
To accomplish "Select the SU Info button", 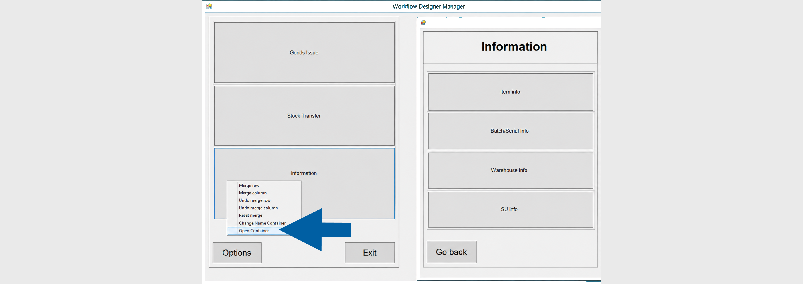I will (511, 210).
